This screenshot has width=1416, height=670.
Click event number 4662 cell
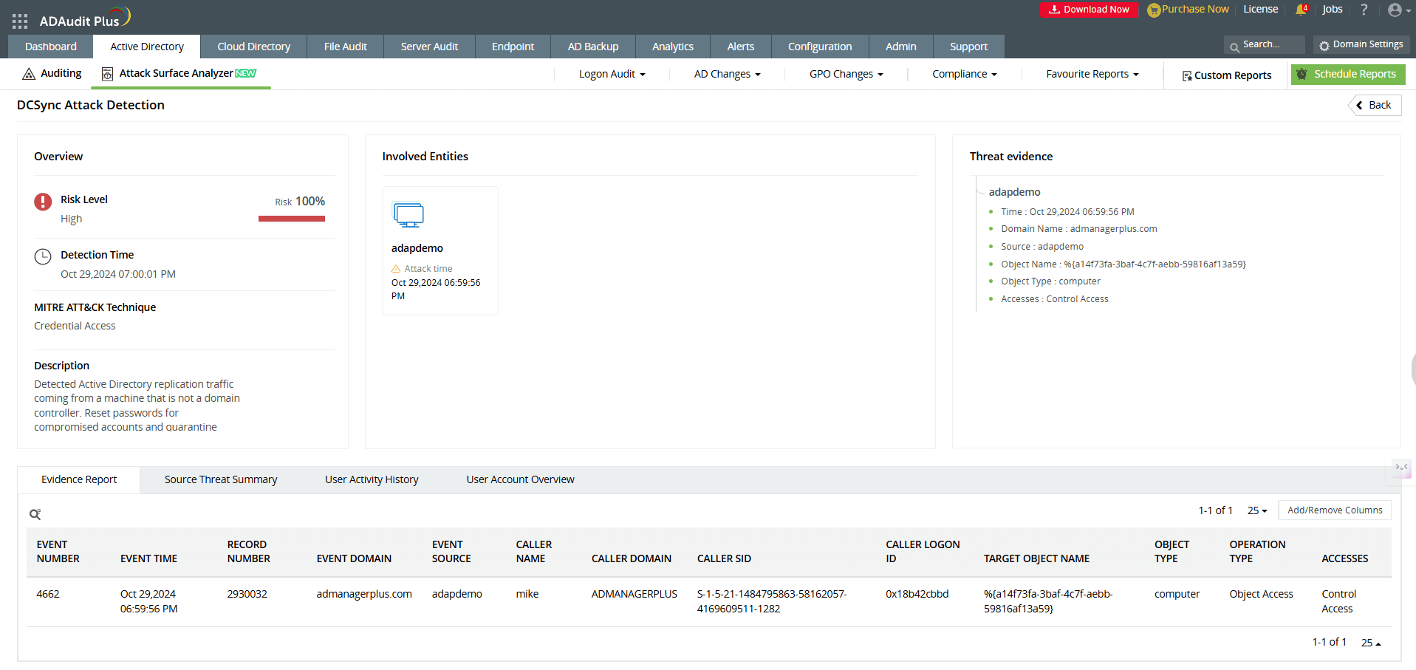tap(48, 595)
